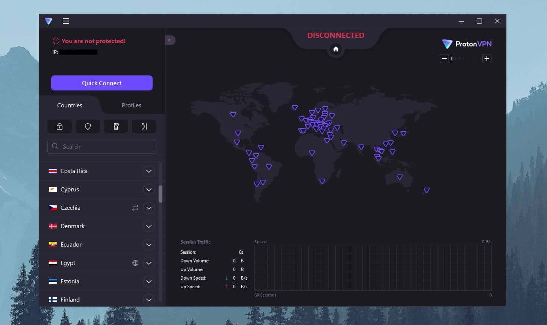
Task: Switch to the Profiles tab
Action: click(x=132, y=105)
